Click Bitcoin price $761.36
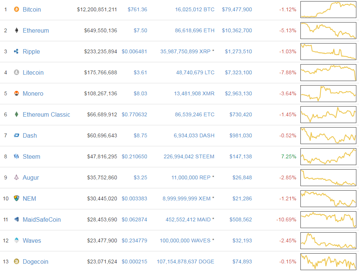Viewport: 359px width, 272px height. [137, 10]
